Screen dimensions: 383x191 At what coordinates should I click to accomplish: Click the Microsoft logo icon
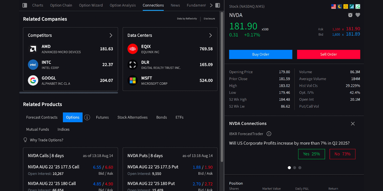pyautogui.click(x=132, y=81)
